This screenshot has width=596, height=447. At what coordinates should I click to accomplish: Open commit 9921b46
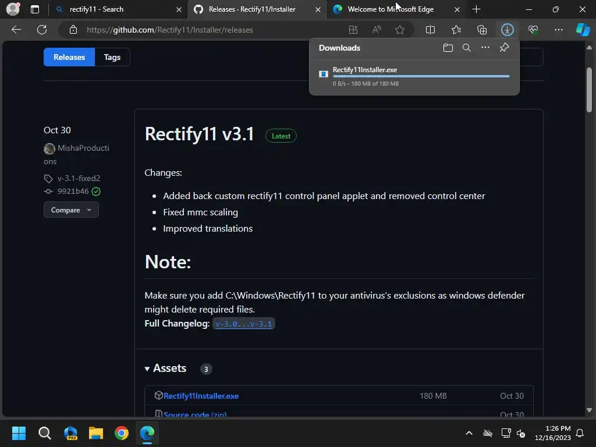[x=73, y=191]
